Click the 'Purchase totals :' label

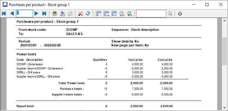tap(72, 89)
